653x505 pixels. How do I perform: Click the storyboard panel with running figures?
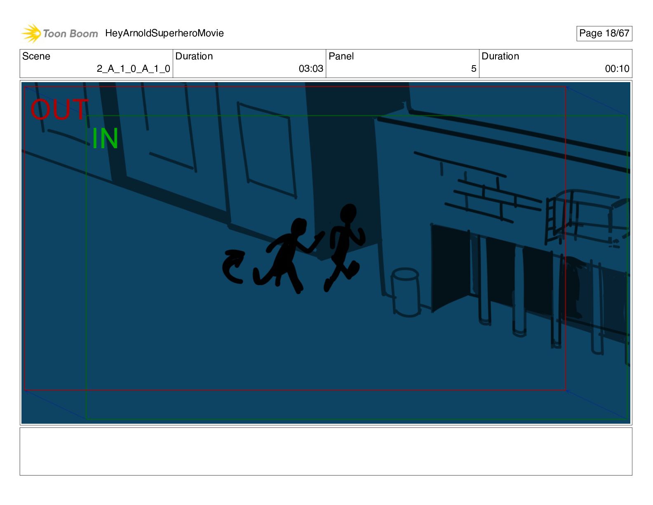coord(326,252)
